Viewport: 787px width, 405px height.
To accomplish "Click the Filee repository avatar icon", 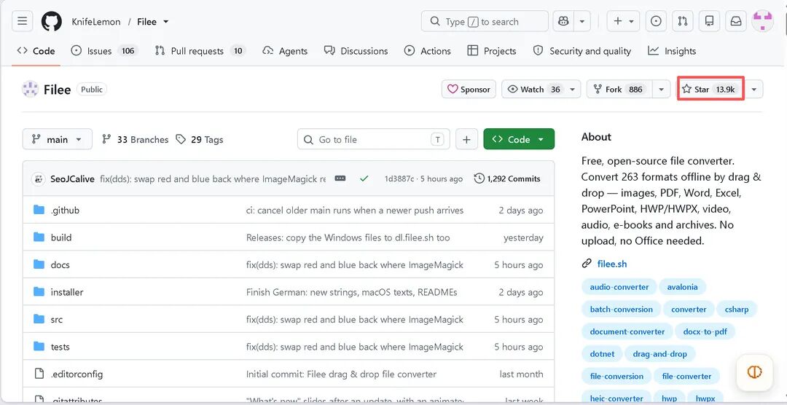I will [30, 90].
